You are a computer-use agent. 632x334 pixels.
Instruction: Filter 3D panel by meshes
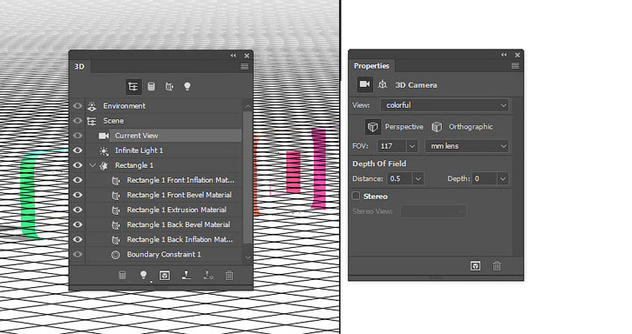coord(151,86)
